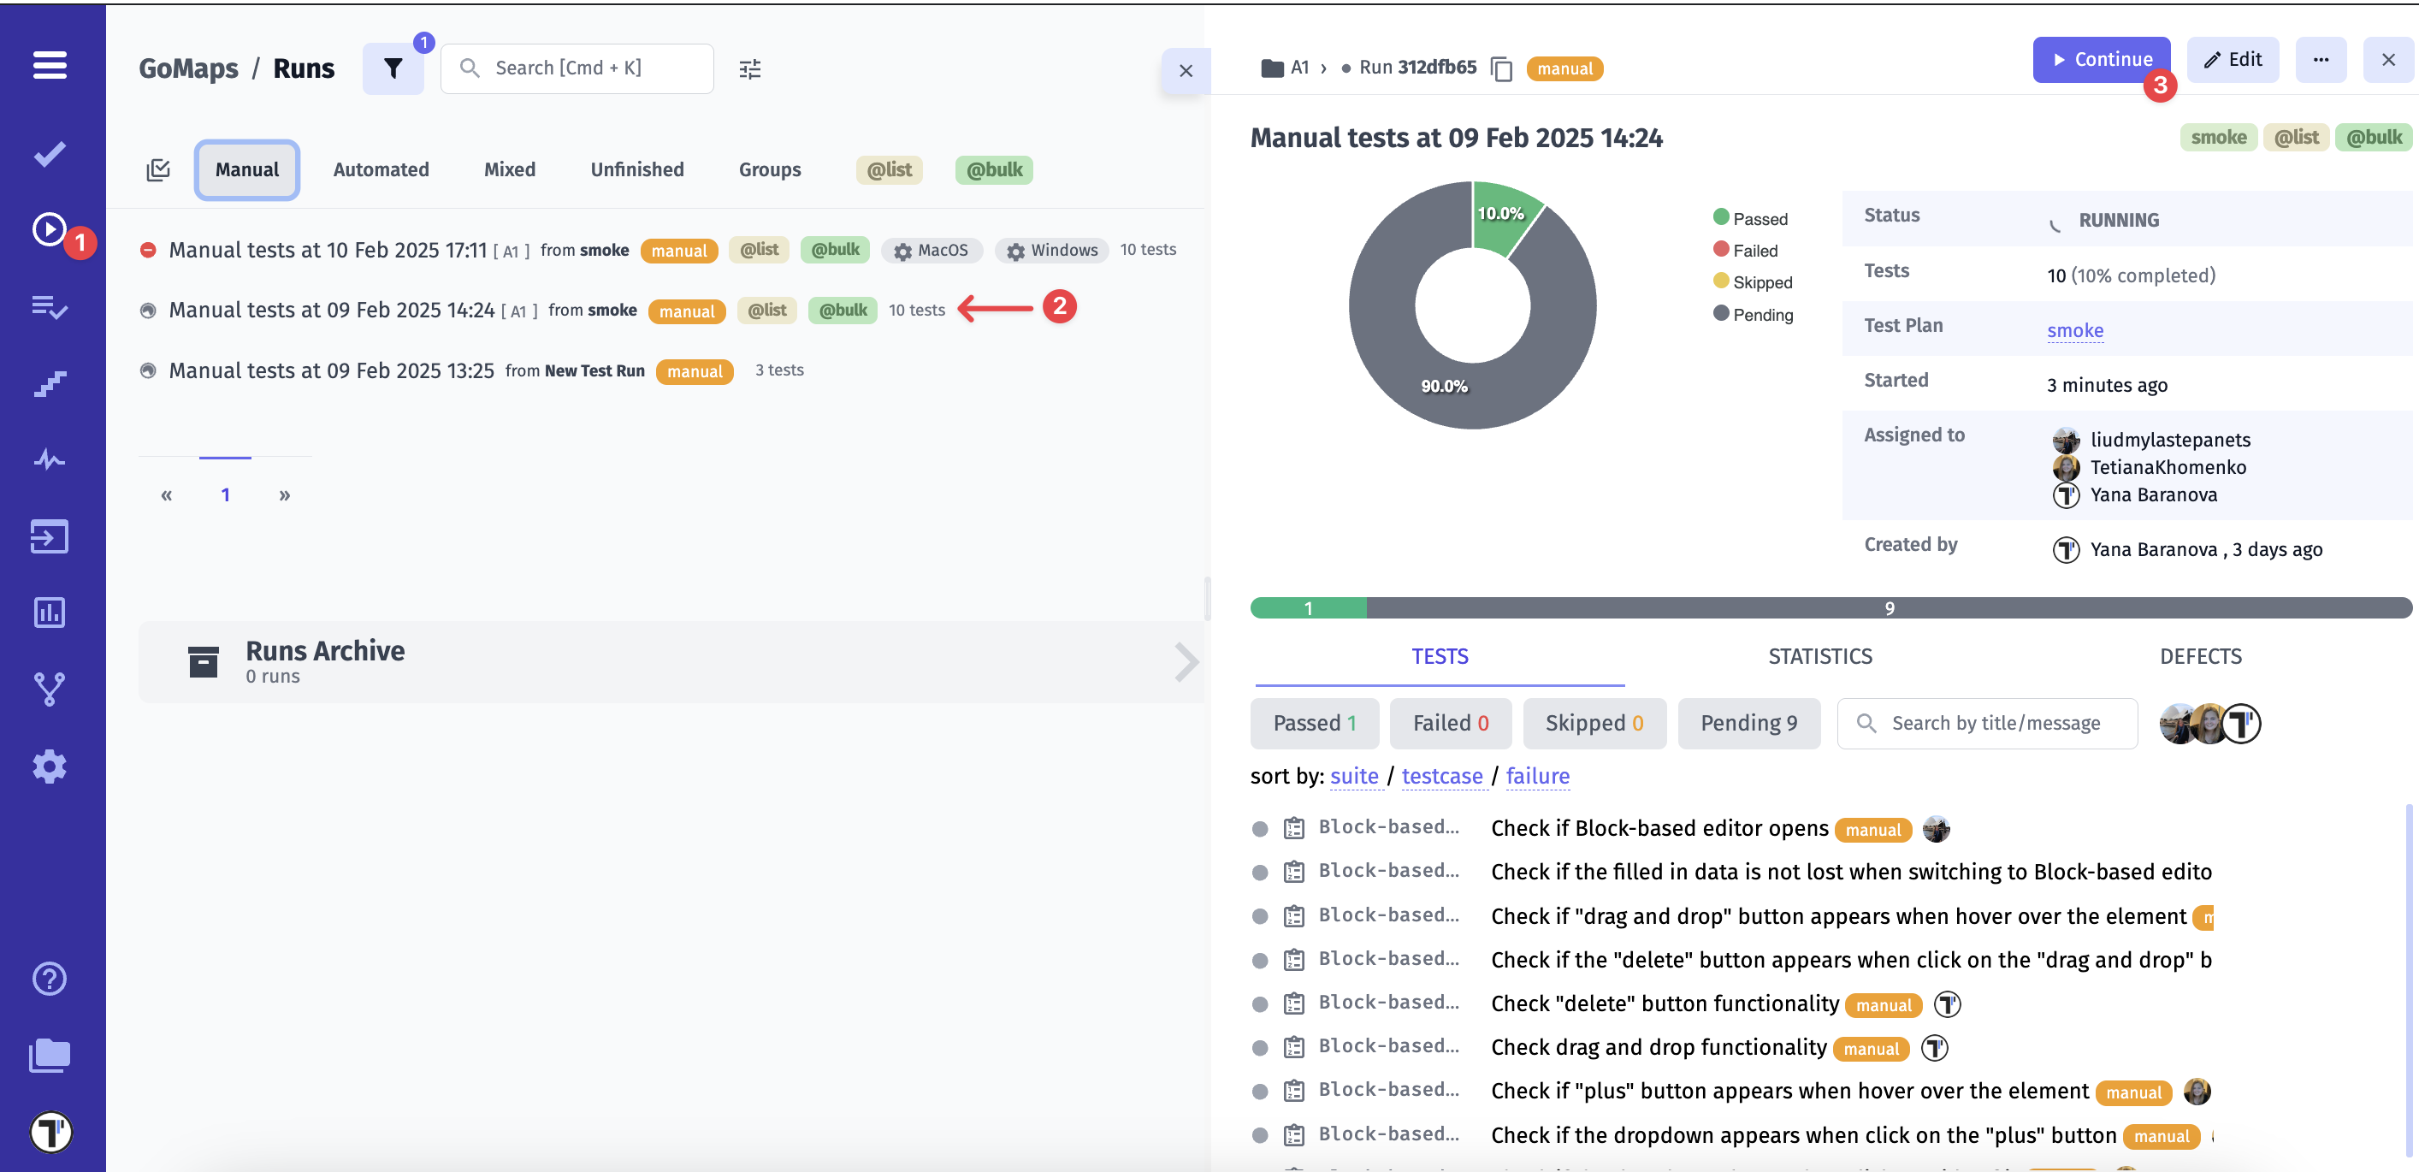Open the Runs play icon in sidebar

pos(50,229)
